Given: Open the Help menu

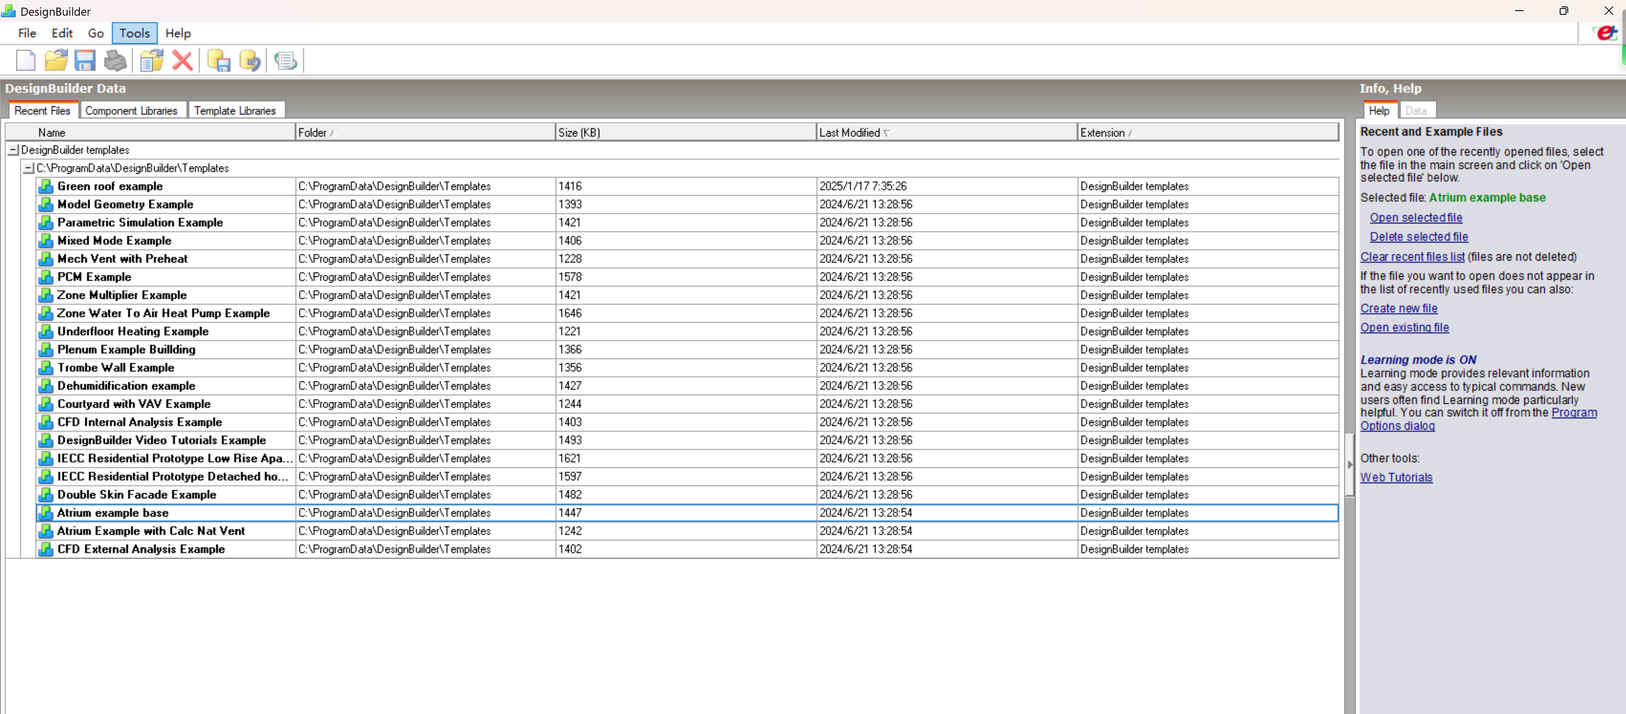Looking at the screenshot, I should coord(178,34).
